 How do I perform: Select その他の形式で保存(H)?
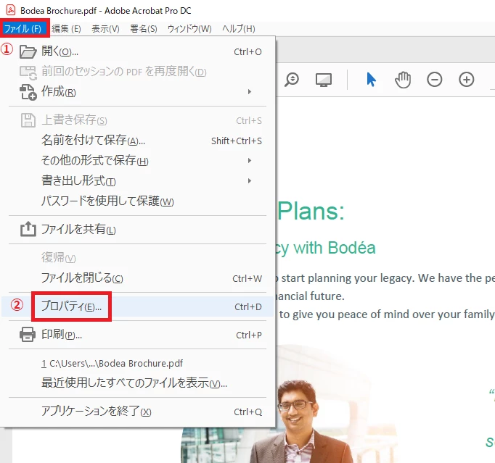coord(137,160)
